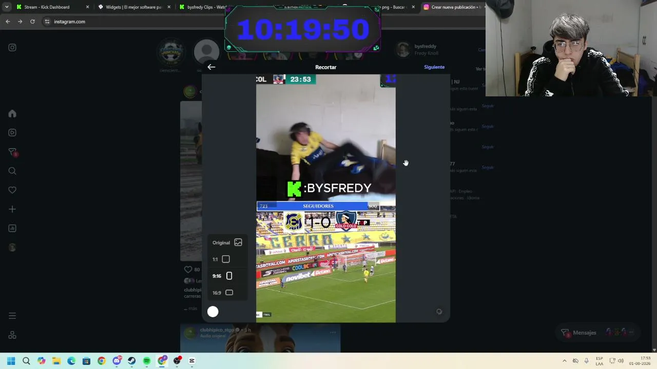
Task: Close the Stream - Kick Dashboard tab
Action: tap(87, 7)
